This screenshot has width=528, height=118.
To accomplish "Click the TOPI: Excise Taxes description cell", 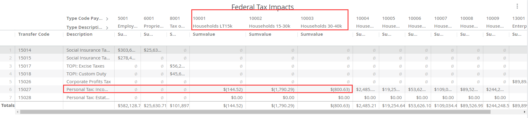I will 89,66.
